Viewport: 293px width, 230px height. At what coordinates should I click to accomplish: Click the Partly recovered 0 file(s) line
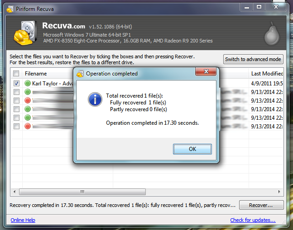[x=138, y=109]
